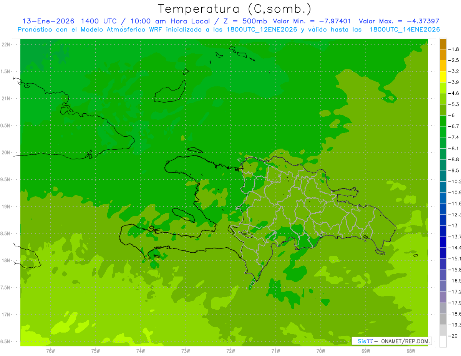Click the '19N' latitude axis label
Screen dimensions: 461x356
6,207
